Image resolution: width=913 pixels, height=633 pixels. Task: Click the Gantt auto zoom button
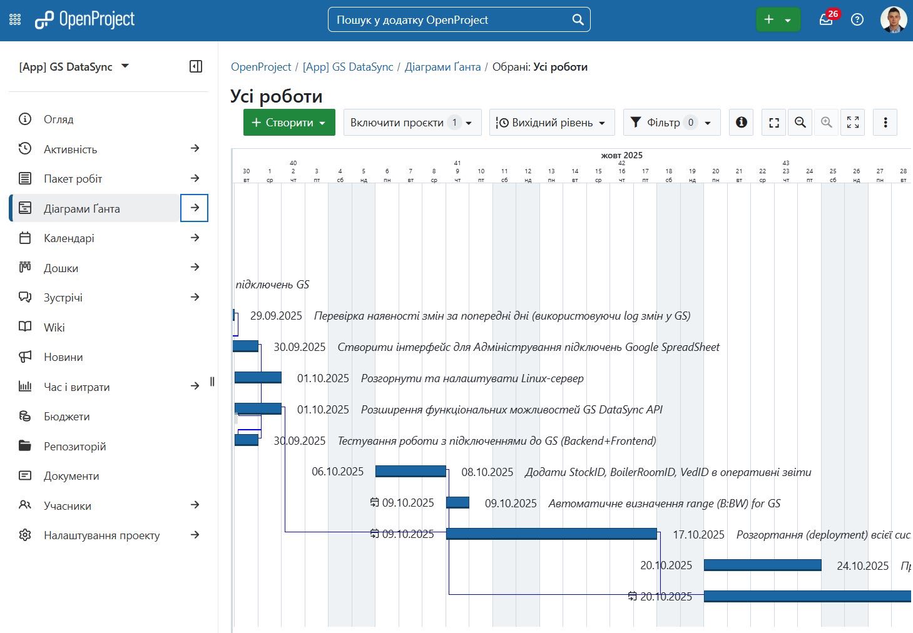[x=852, y=123]
